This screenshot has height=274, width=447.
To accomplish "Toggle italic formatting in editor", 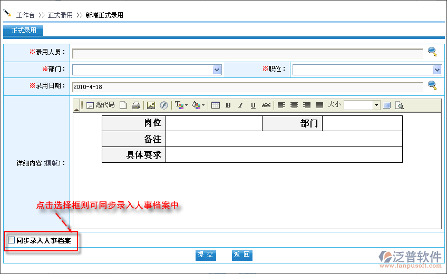I will [x=240, y=105].
